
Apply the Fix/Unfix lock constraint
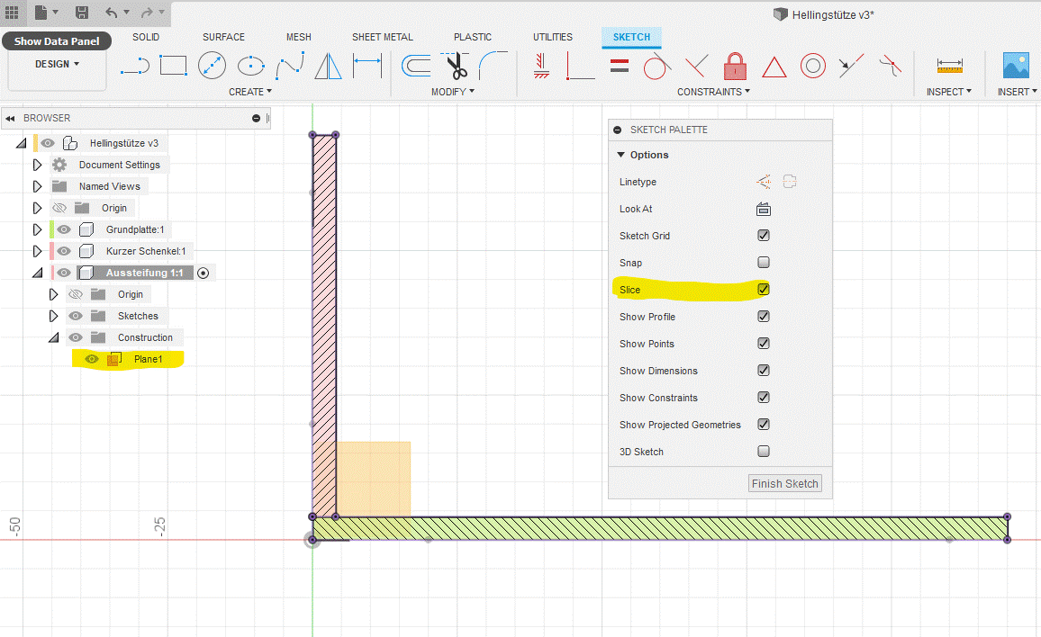[x=736, y=66]
